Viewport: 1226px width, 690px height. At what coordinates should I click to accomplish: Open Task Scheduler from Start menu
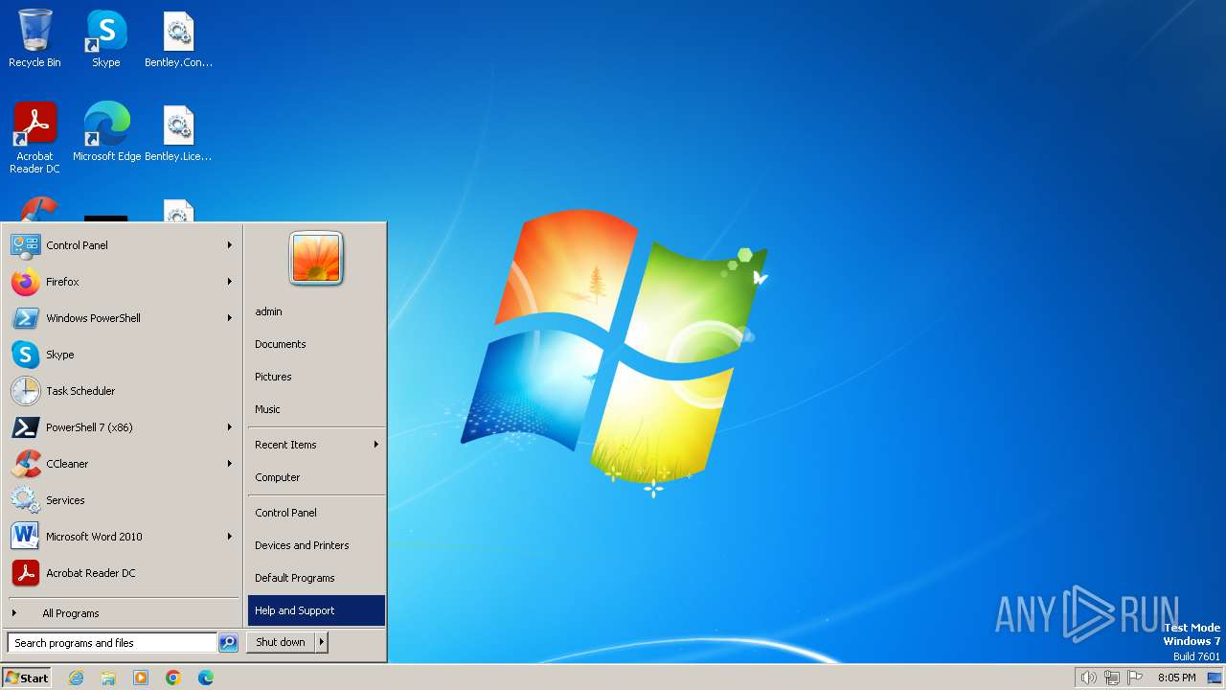coord(123,391)
